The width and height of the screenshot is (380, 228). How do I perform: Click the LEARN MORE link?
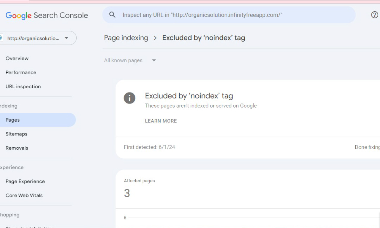coord(161,121)
